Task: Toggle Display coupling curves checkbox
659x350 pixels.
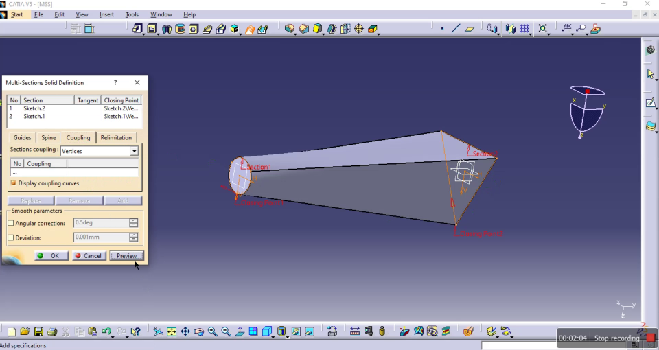Action: coord(13,183)
